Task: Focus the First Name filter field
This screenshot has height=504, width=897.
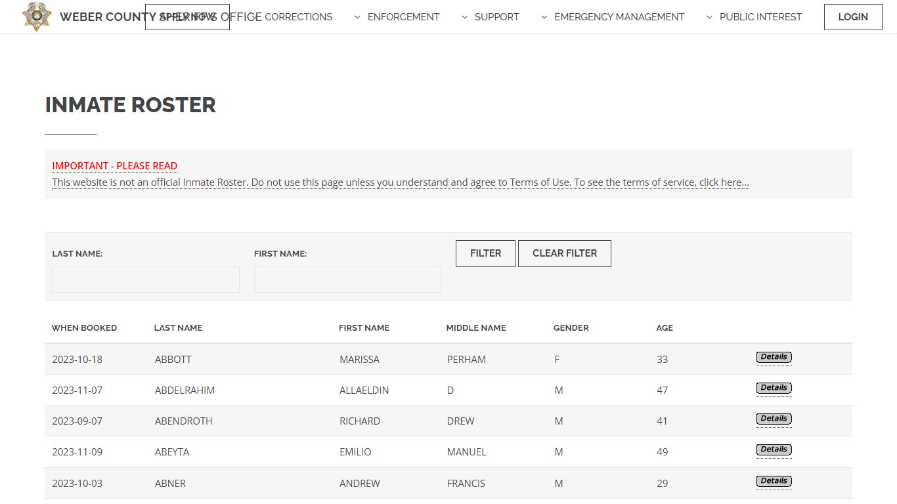Action: coord(347,280)
